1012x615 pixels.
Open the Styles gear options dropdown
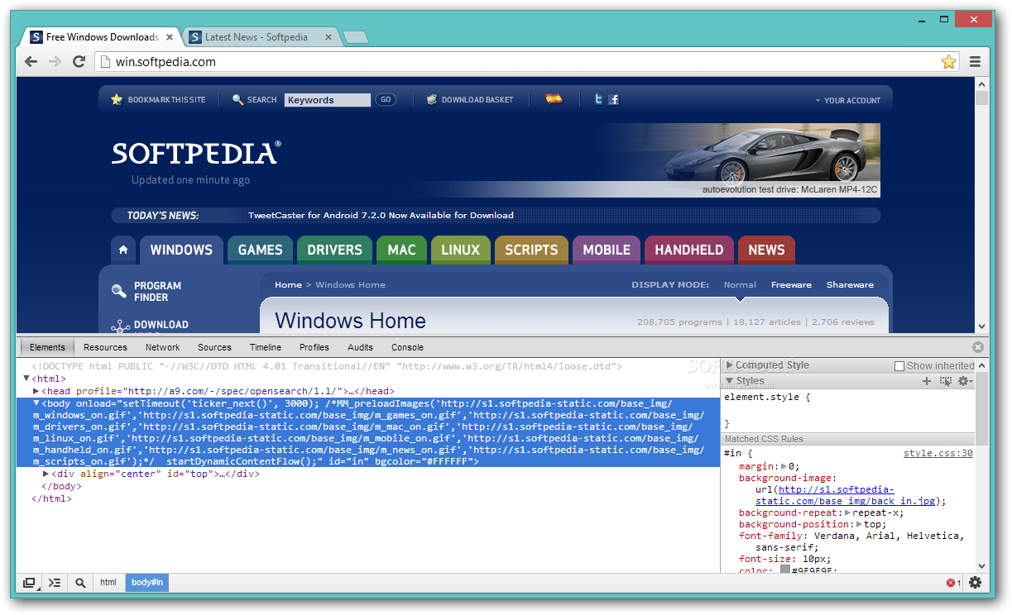click(965, 381)
